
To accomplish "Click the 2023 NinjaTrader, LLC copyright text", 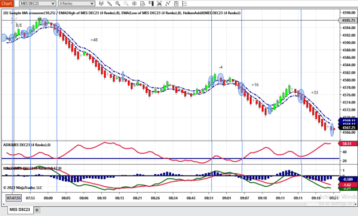I will tap(22, 188).
